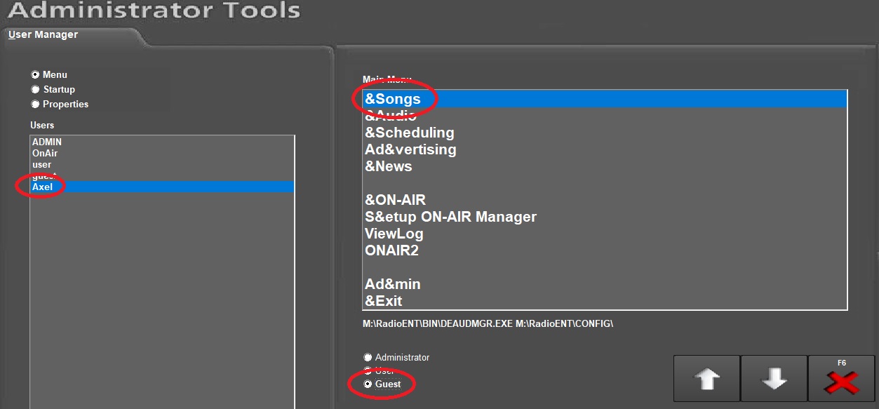This screenshot has height=409, width=879.
Task: Select ViewLog menu entry
Action: pos(394,234)
